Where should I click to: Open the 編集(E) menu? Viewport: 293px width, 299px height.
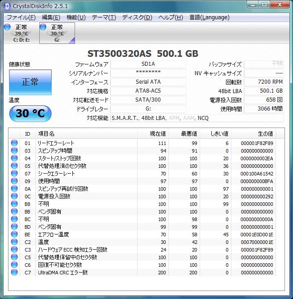coord(51,17)
